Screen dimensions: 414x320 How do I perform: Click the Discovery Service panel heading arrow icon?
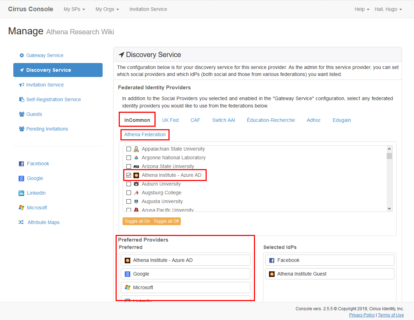[121, 55]
